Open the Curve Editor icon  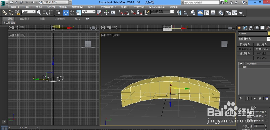point(207,13)
